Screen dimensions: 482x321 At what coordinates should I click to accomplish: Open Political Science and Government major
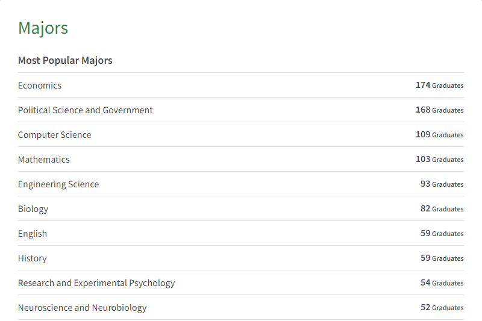(85, 110)
